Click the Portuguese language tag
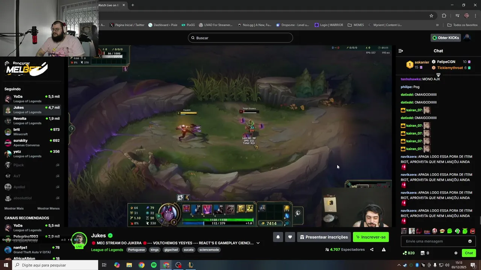 pos(136,250)
